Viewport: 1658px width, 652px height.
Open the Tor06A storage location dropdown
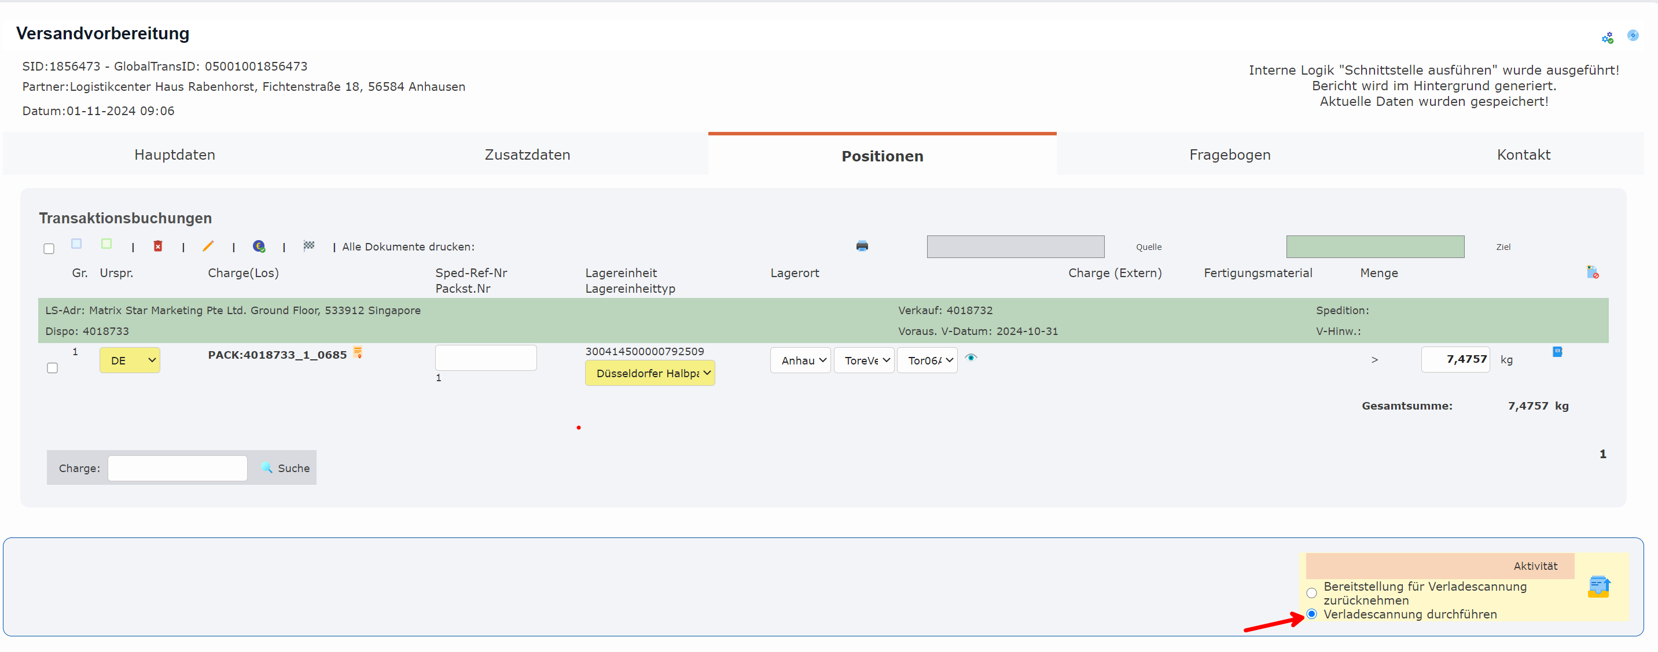927,360
